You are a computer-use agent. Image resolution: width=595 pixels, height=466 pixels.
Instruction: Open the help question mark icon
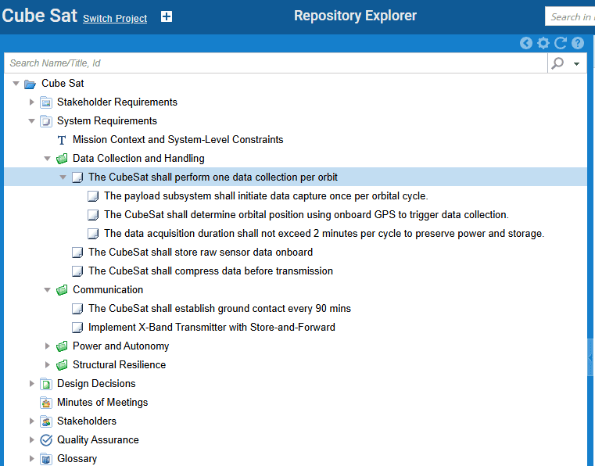(x=578, y=44)
